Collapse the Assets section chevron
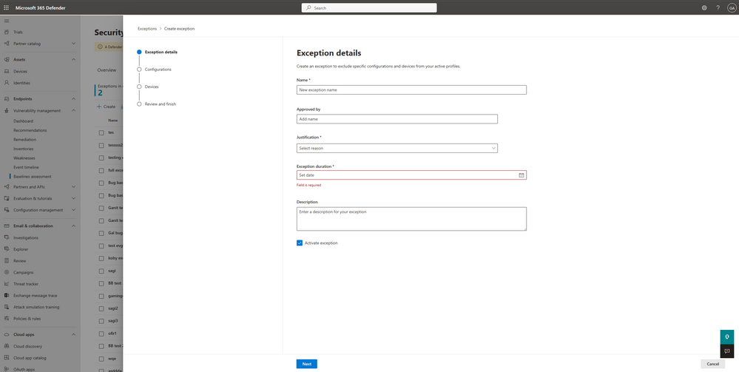The width and height of the screenshot is (739, 372). 73,59
